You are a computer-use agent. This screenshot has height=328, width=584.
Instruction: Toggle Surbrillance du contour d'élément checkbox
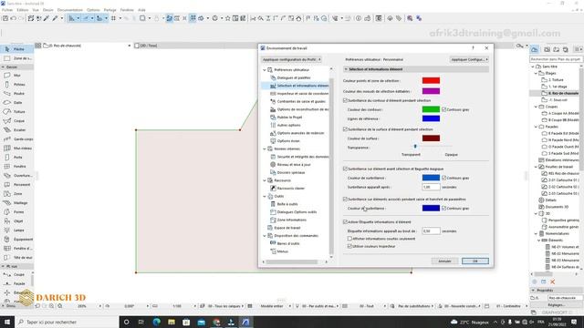click(345, 100)
